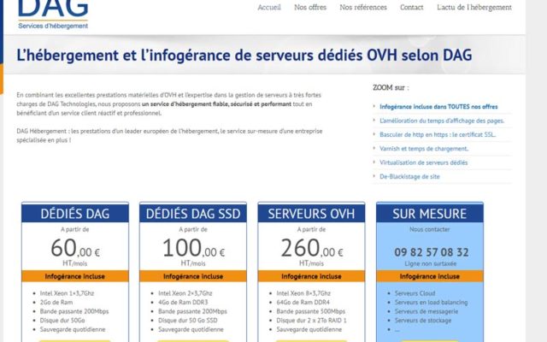Open the Nos offres menu item

click(310, 8)
